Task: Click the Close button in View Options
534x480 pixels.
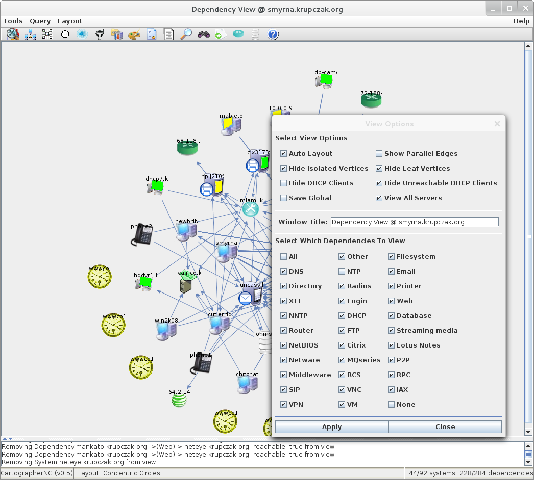Action: click(445, 427)
